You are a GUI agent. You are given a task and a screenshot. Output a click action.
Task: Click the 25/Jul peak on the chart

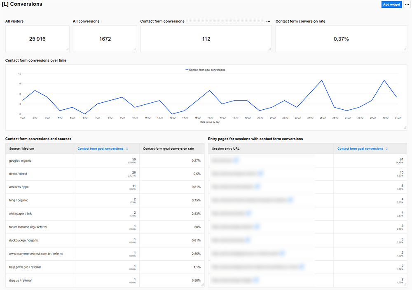321,80
